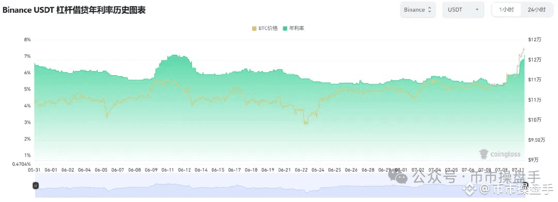The height and width of the screenshot is (202, 558).
Task: Click the caret arrow in USDT selector
Action: pyautogui.click(x=477, y=10)
